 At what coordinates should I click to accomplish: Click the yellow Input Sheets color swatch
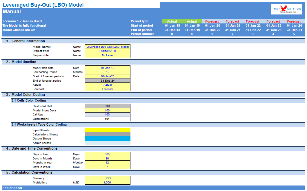[x=108, y=130]
